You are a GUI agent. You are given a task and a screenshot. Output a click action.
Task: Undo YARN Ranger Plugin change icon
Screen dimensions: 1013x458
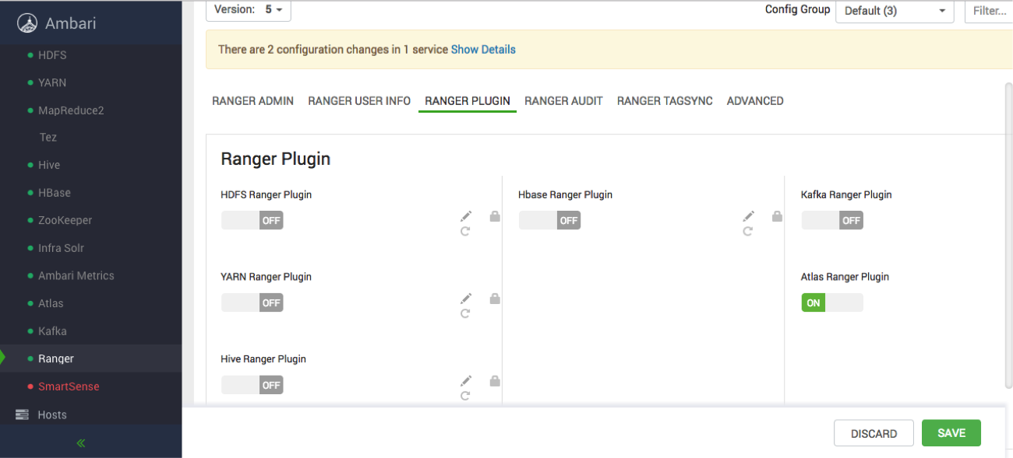coord(465,313)
